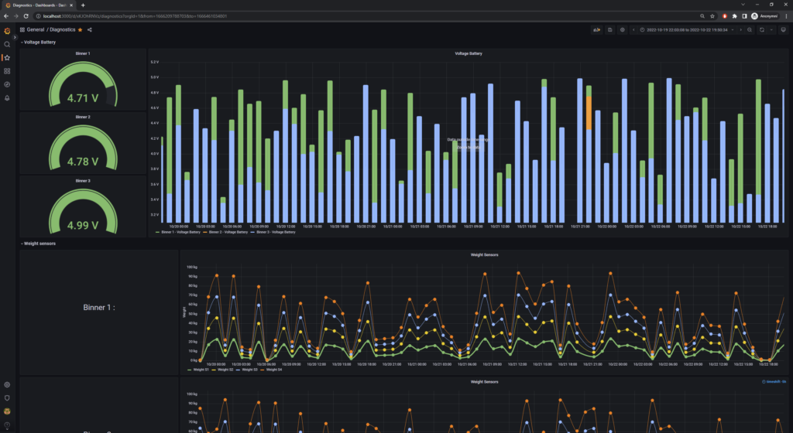The height and width of the screenshot is (433, 793).
Task: Click the 4.71 V gauge value
Action: click(83, 98)
